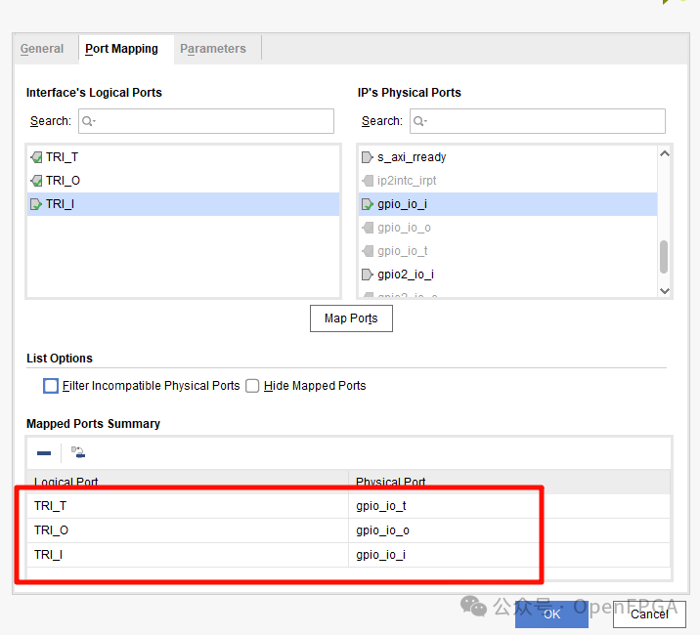
Task: Click the TRI_T port icon
Action: [36, 157]
